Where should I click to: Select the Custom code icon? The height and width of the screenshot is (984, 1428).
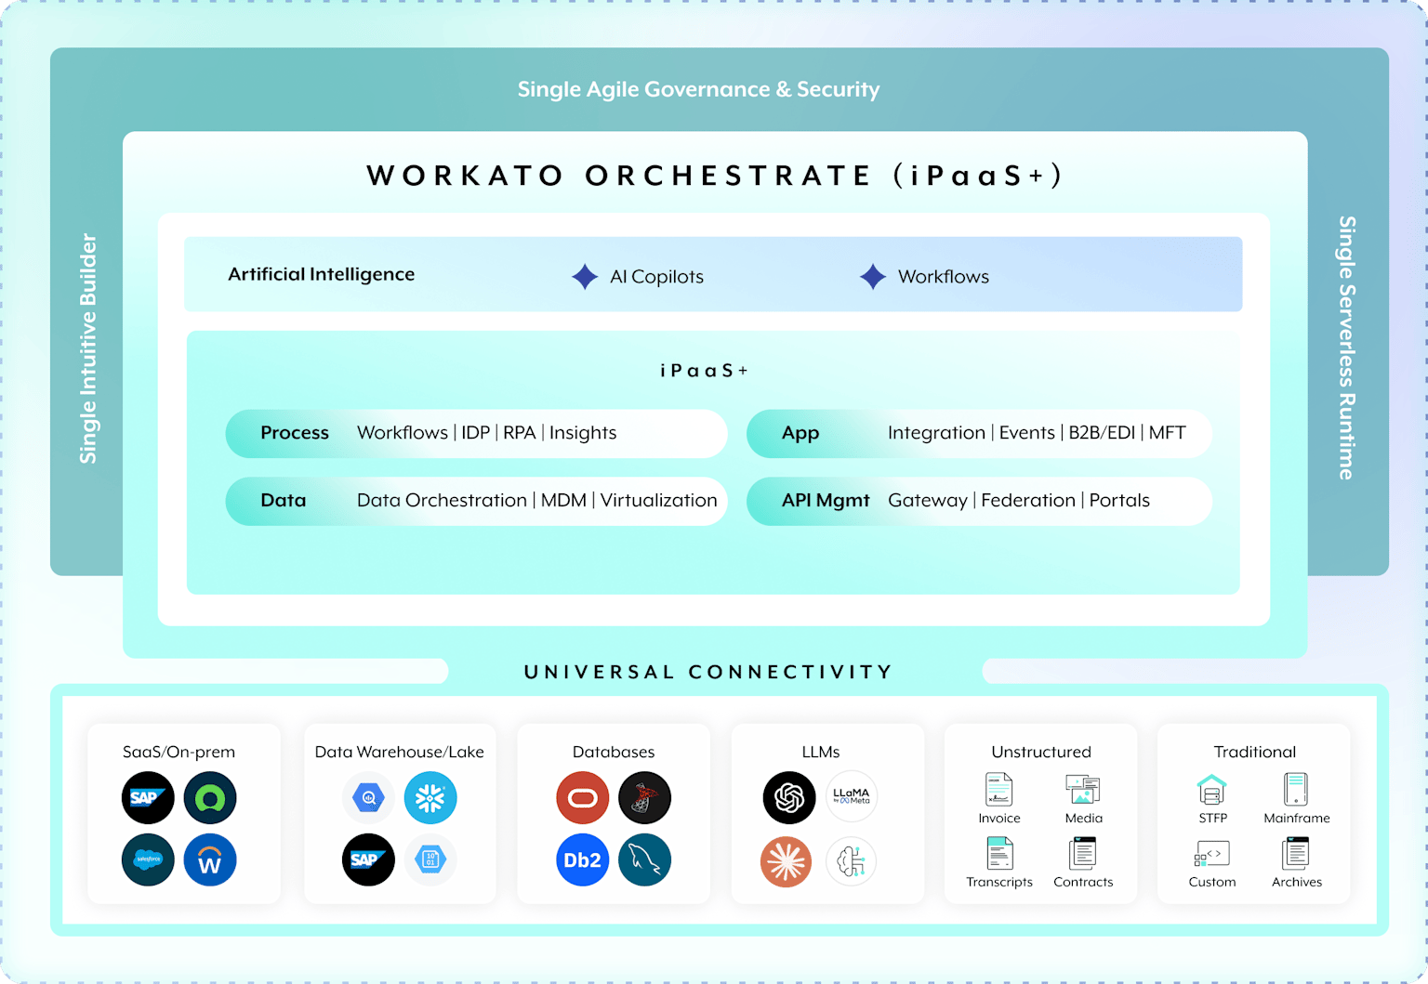tap(1212, 853)
